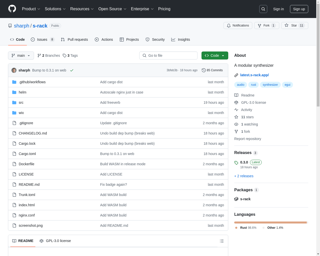
Task: Click the s-rack package cube icon
Action: click(236, 199)
